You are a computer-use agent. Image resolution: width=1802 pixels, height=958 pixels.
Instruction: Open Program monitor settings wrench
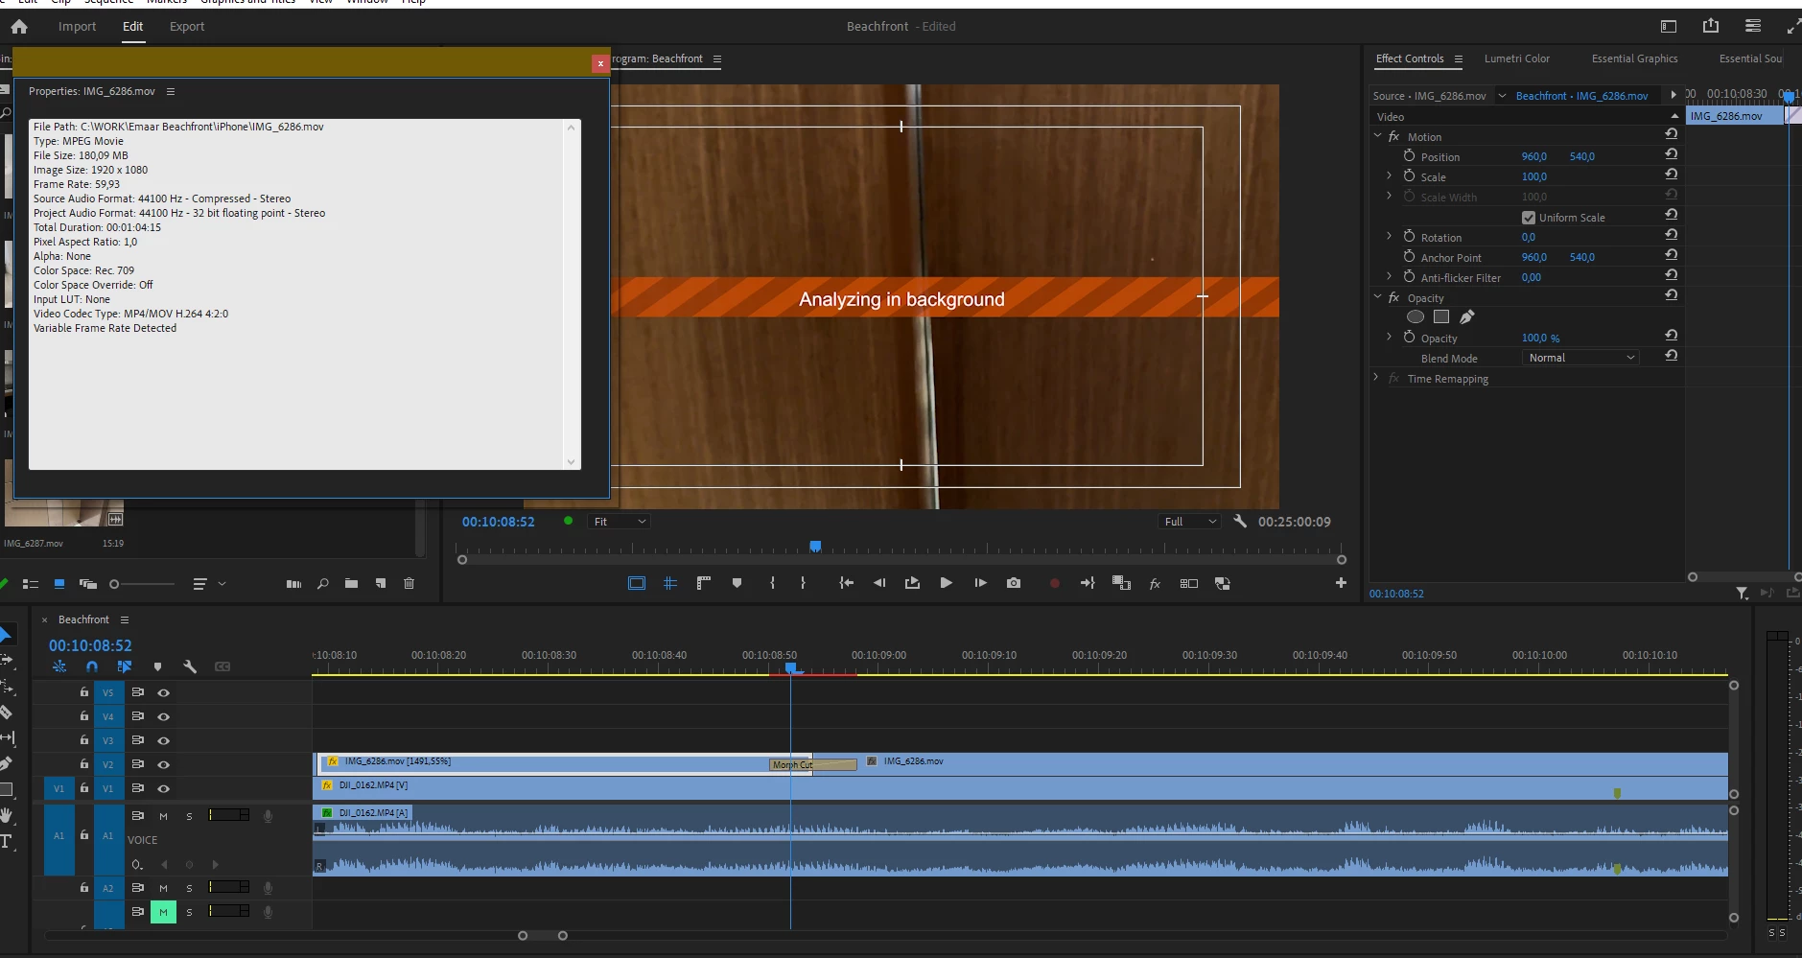1240,522
